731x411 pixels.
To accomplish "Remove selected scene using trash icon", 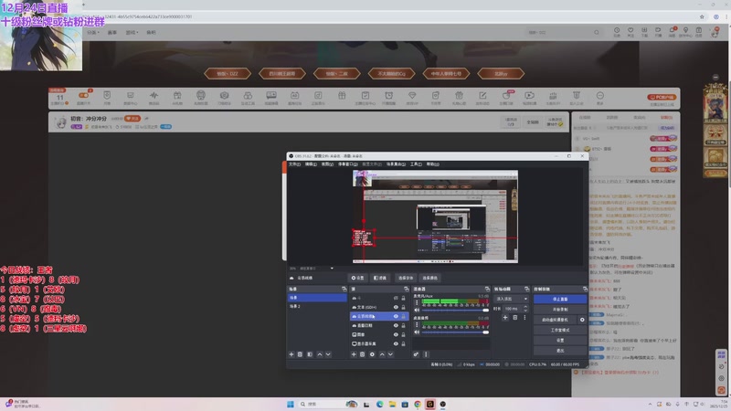I will point(301,354).
